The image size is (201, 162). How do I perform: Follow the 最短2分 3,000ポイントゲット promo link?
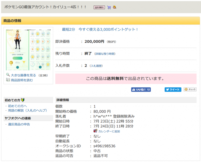coord(100,30)
